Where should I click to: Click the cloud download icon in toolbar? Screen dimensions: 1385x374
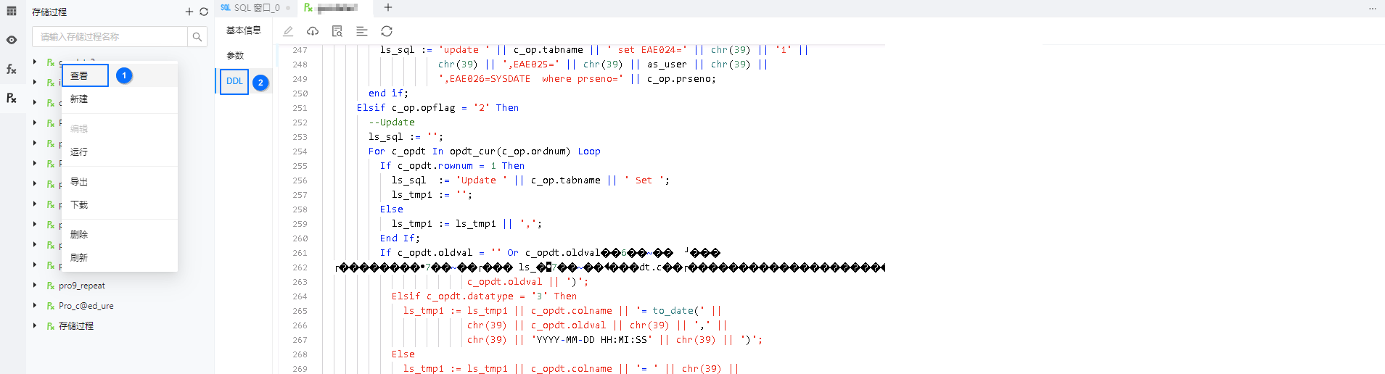pos(313,31)
